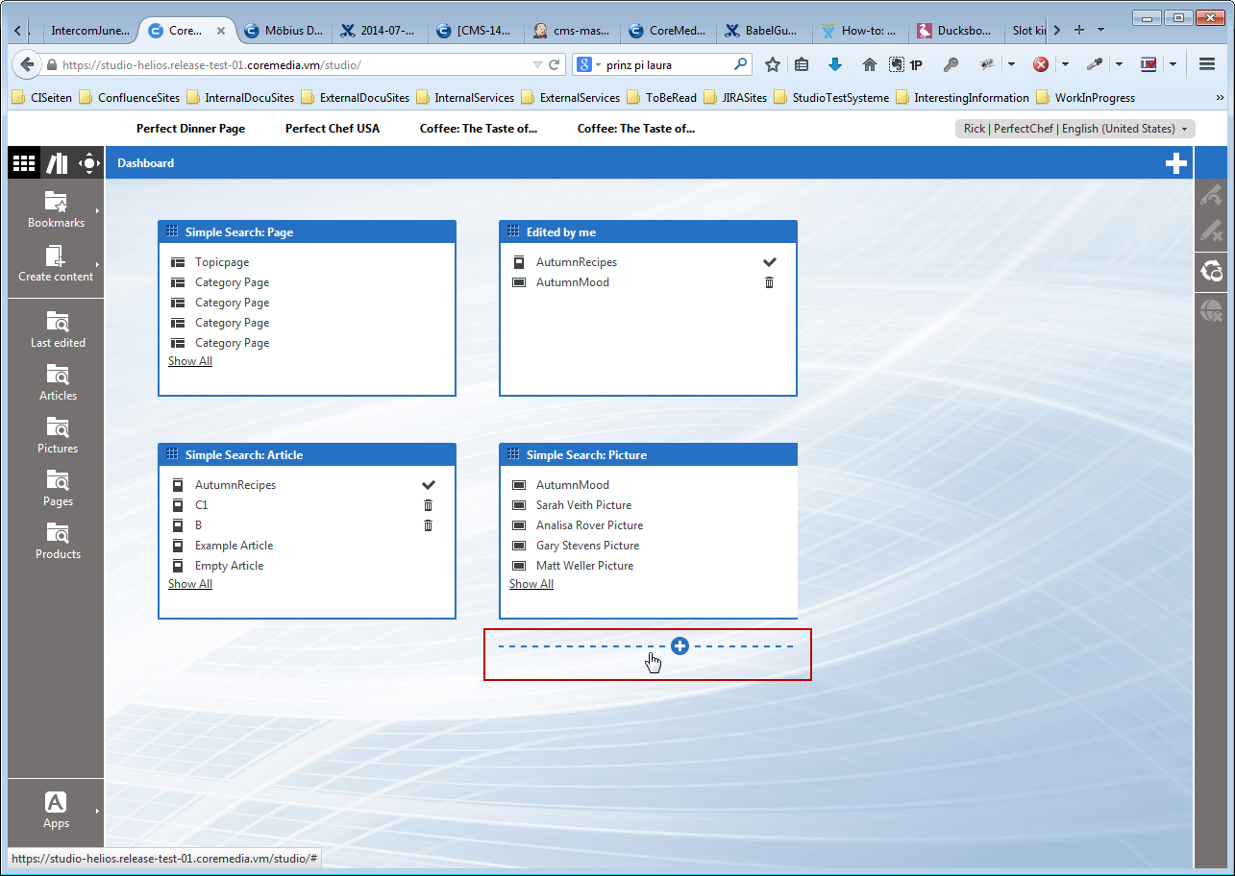Click the grid handle icon of Edited by me widget
The height and width of the screenshot is (876, 1235).
point(513,231)
